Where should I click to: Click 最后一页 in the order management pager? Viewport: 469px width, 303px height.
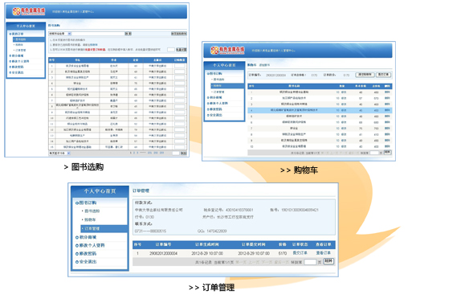coord(281,262)
